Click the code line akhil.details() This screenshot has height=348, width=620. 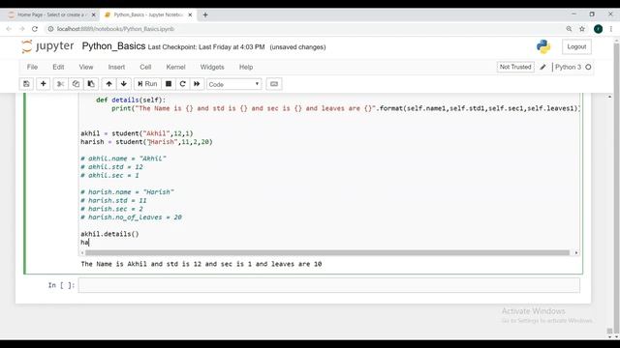tap(109, 234)
